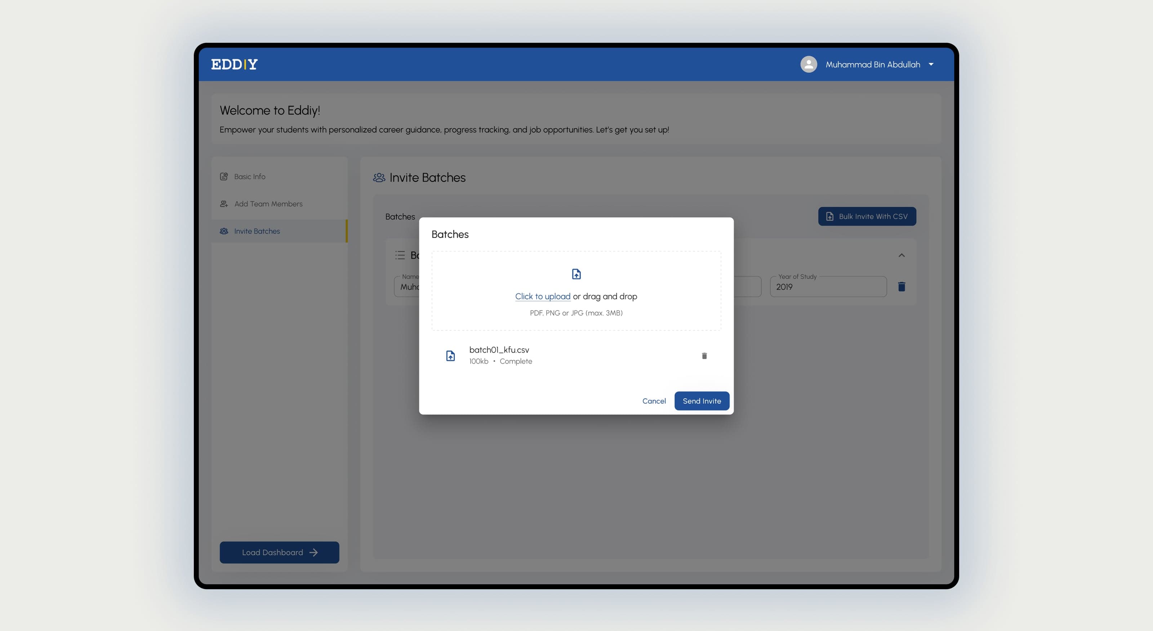This screenshot has width=1153, height=631.
Task: Click the 'PDF, PNG or JPG (max. 3MB)' text
Action: point(576,313)
